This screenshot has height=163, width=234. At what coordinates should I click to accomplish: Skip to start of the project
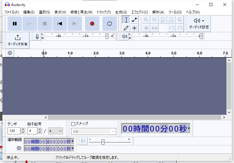60,24
